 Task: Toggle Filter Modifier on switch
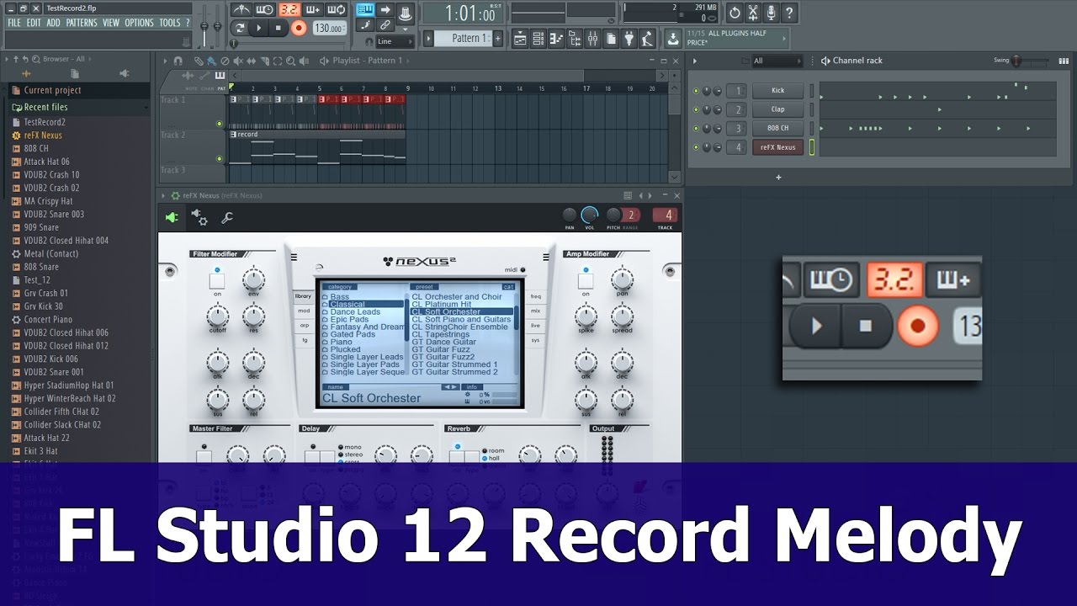tap(218, 280)
